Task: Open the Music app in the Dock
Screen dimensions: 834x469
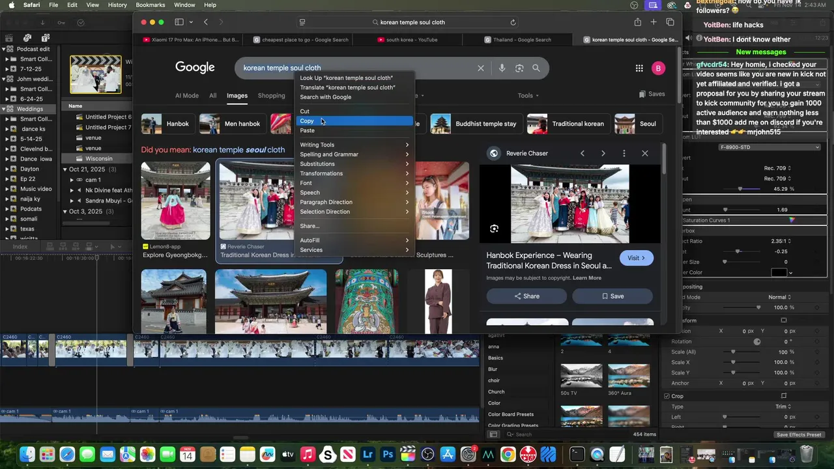Action: (308, 454)
